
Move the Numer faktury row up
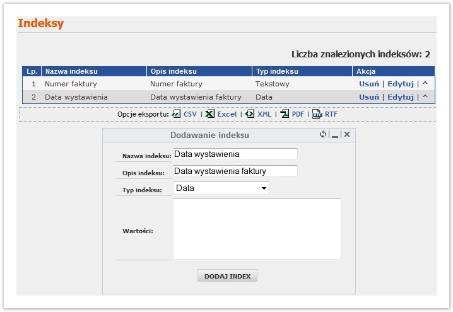coord(425,83)
